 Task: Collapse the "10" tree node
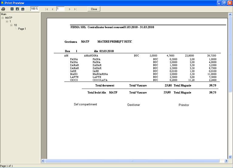click(11, 25)
